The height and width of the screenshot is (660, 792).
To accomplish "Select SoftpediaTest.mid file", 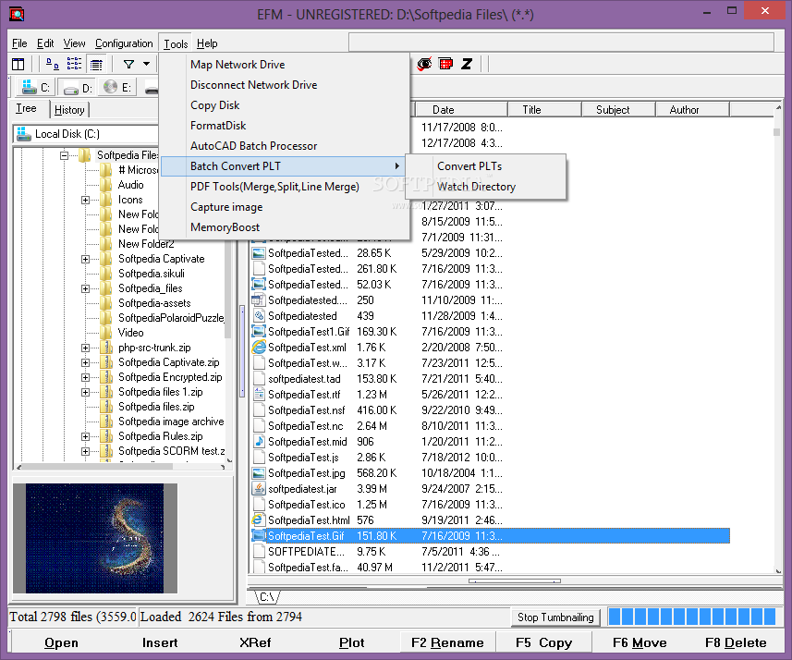I will click(x=307, y=442).
